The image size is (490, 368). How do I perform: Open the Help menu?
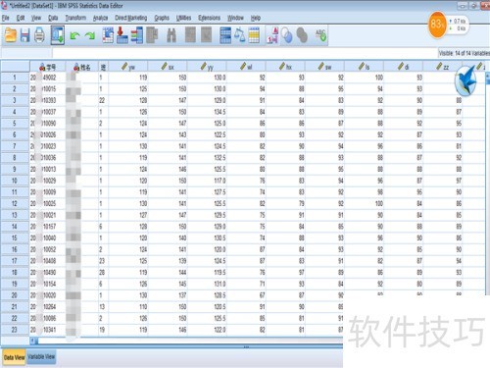tap(256, 18)
